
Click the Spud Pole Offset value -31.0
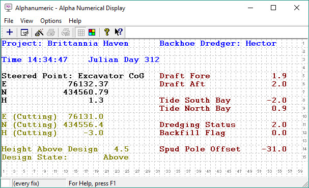274,149
